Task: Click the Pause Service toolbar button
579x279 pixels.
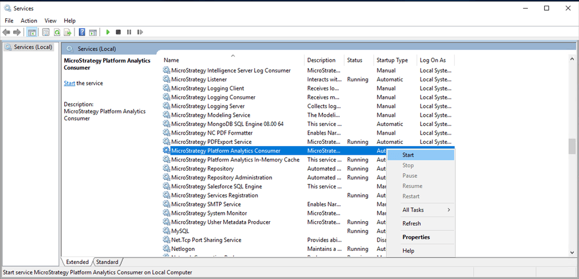Action: 129,32
